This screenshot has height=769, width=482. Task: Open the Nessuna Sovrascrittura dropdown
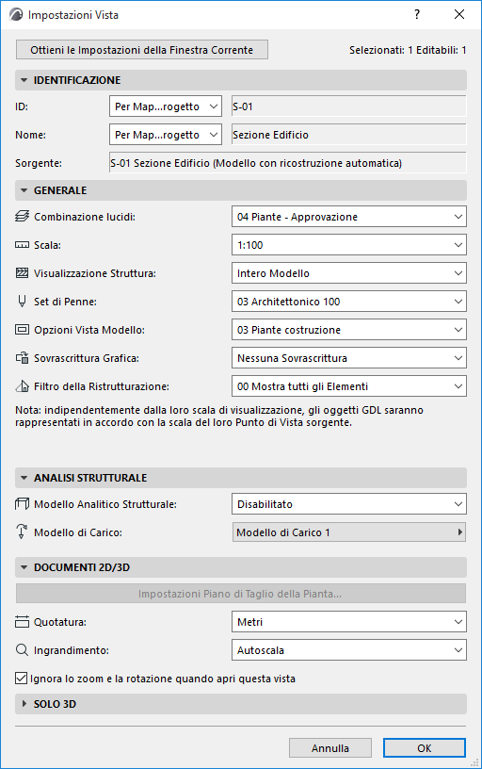[x=348, y=358]
